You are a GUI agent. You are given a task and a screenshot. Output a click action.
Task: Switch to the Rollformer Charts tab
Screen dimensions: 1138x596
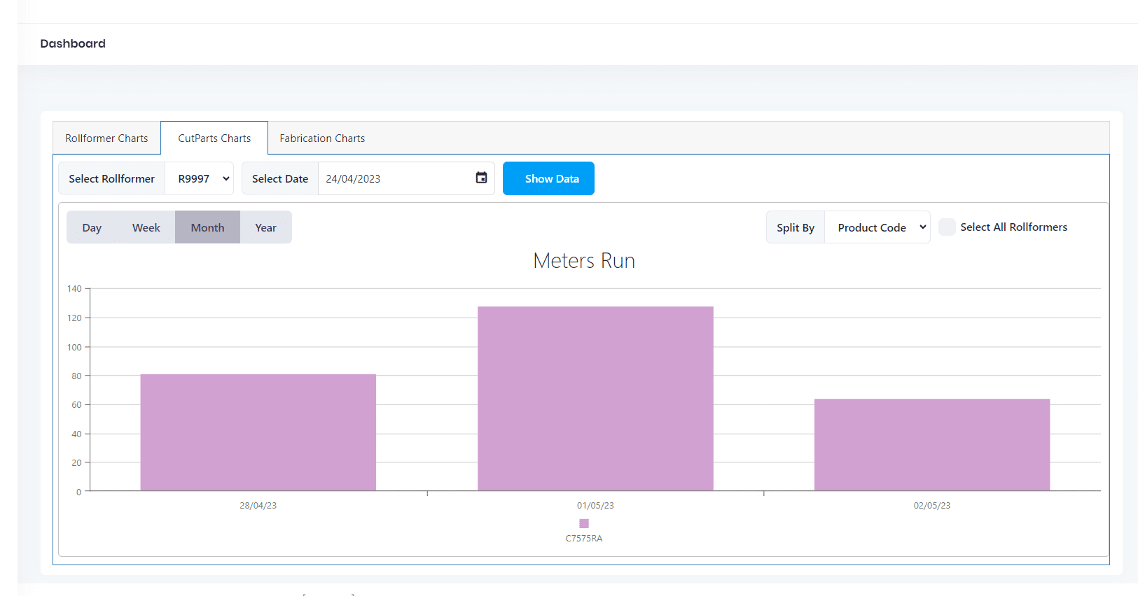pyautogui.click(x=106, y=139)
